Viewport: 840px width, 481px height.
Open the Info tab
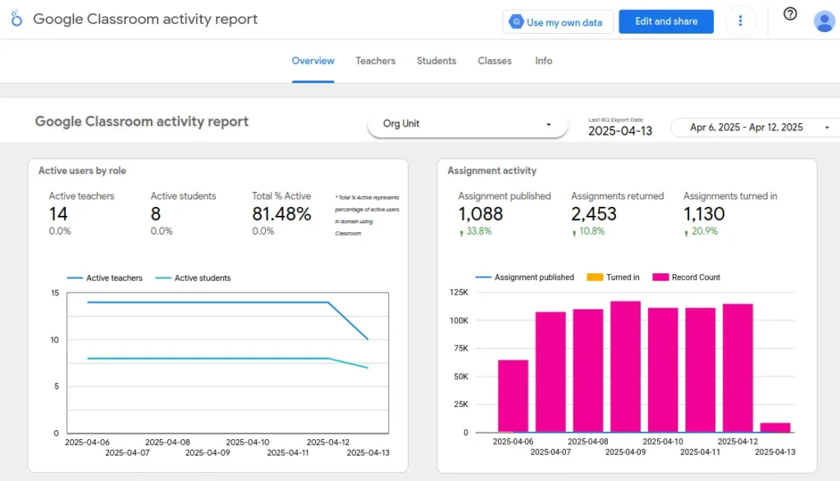(x=543, y=61)
